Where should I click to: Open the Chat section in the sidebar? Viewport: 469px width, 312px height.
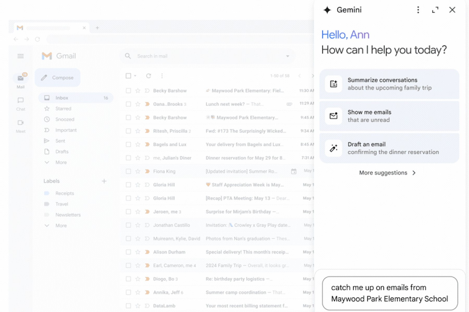(20, 103)
